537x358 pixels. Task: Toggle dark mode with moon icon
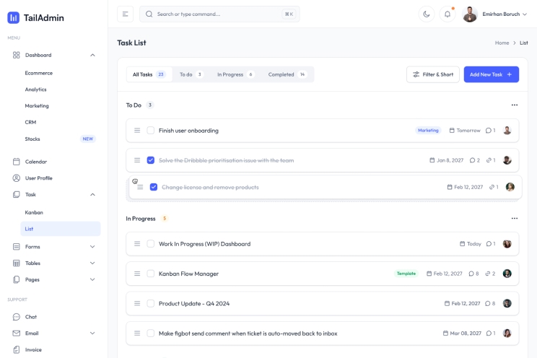[427, 14]
